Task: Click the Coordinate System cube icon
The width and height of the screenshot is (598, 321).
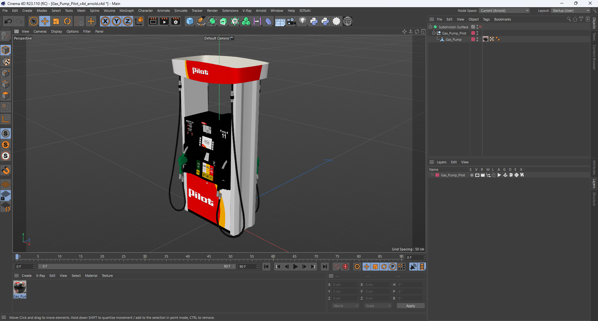Action: (140, 21)
